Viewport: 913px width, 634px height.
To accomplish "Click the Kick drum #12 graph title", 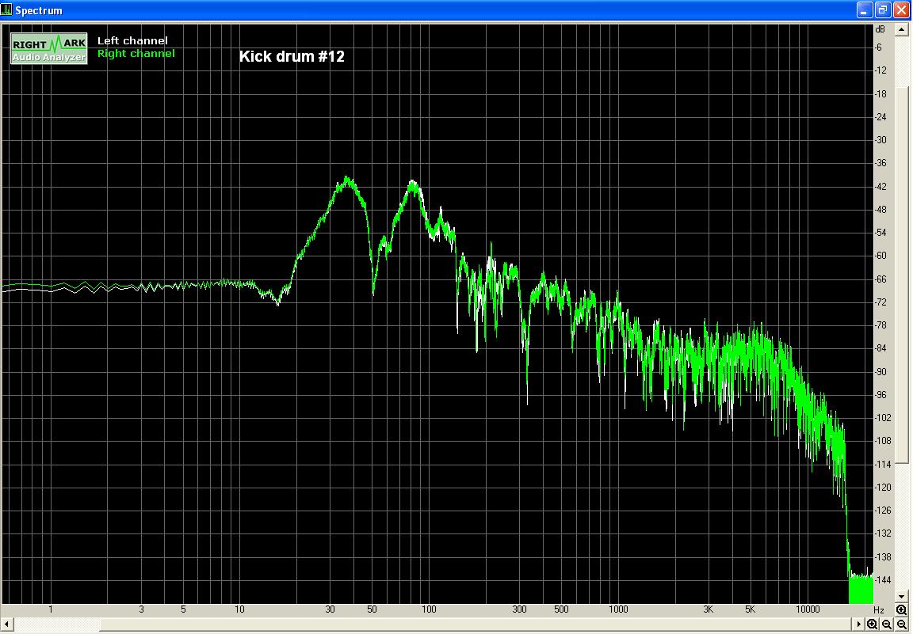I will pos(292,56).
